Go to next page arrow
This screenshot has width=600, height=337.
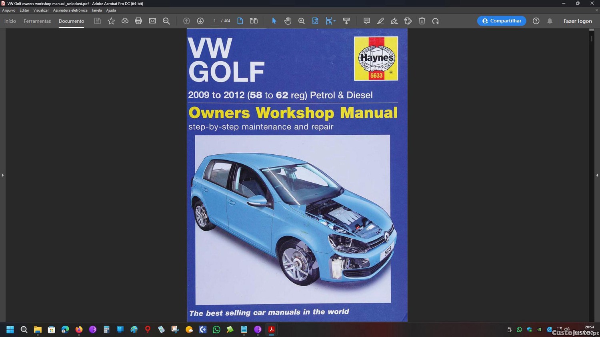click(200, 21)
